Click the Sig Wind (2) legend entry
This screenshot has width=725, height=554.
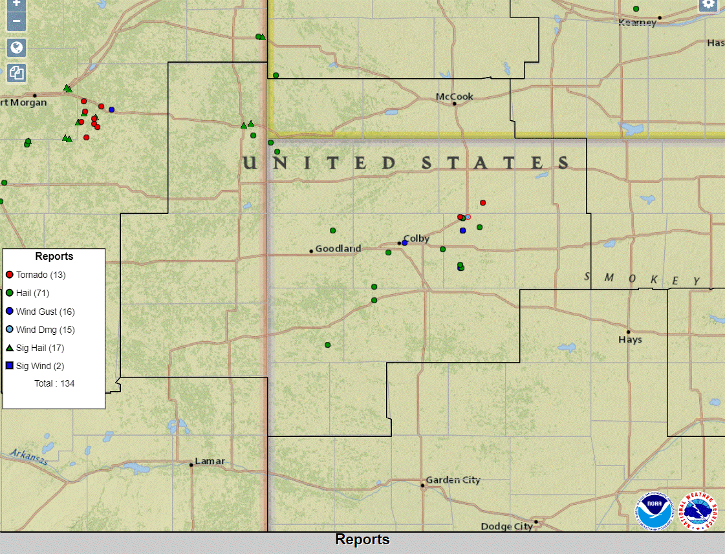pos(35,366)
